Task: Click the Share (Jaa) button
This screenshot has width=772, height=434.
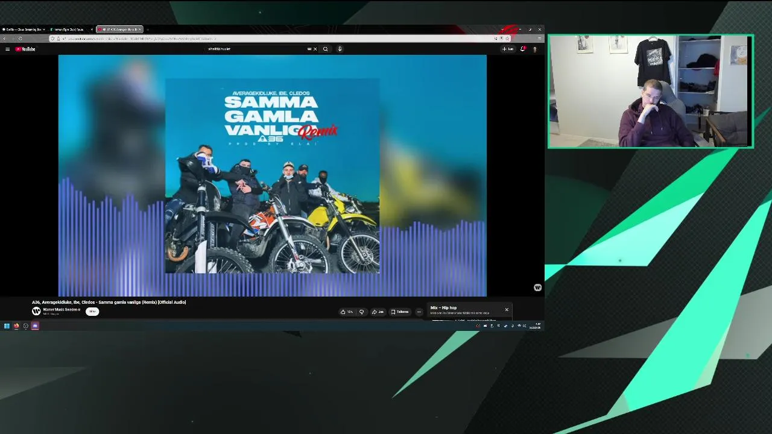Action: click(378, 312)
